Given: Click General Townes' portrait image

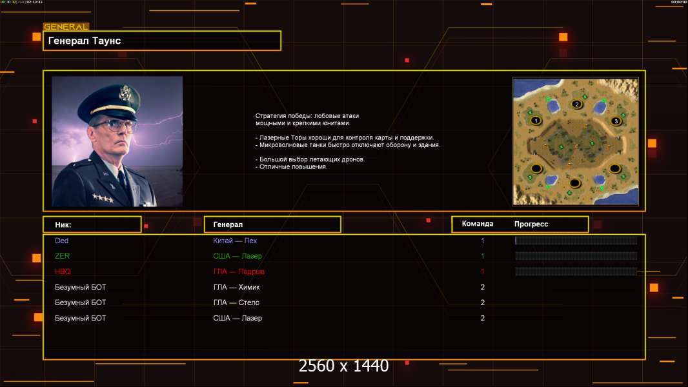Looking at the screenshot, I should coord(117,141).
